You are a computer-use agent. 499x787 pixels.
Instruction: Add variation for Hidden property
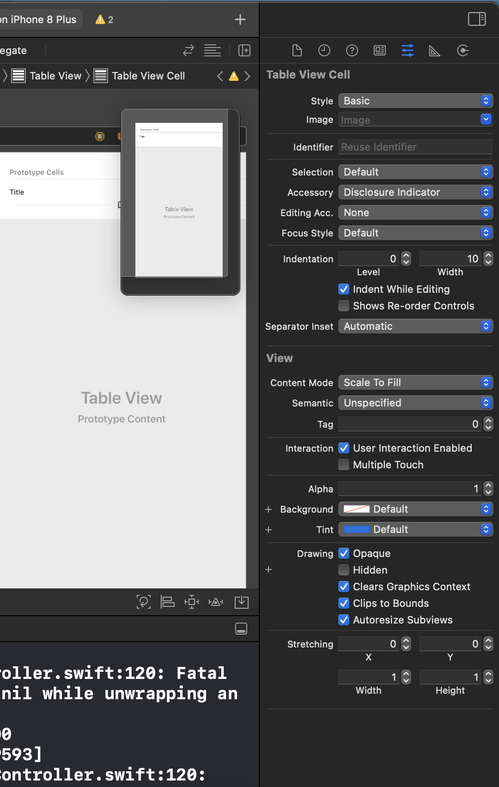pos(268,569)
